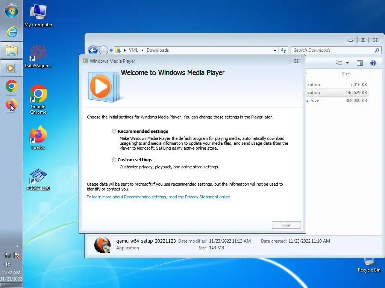Maximize the Downloads Explorer window
Screen dimensions: 385x288
363,40
